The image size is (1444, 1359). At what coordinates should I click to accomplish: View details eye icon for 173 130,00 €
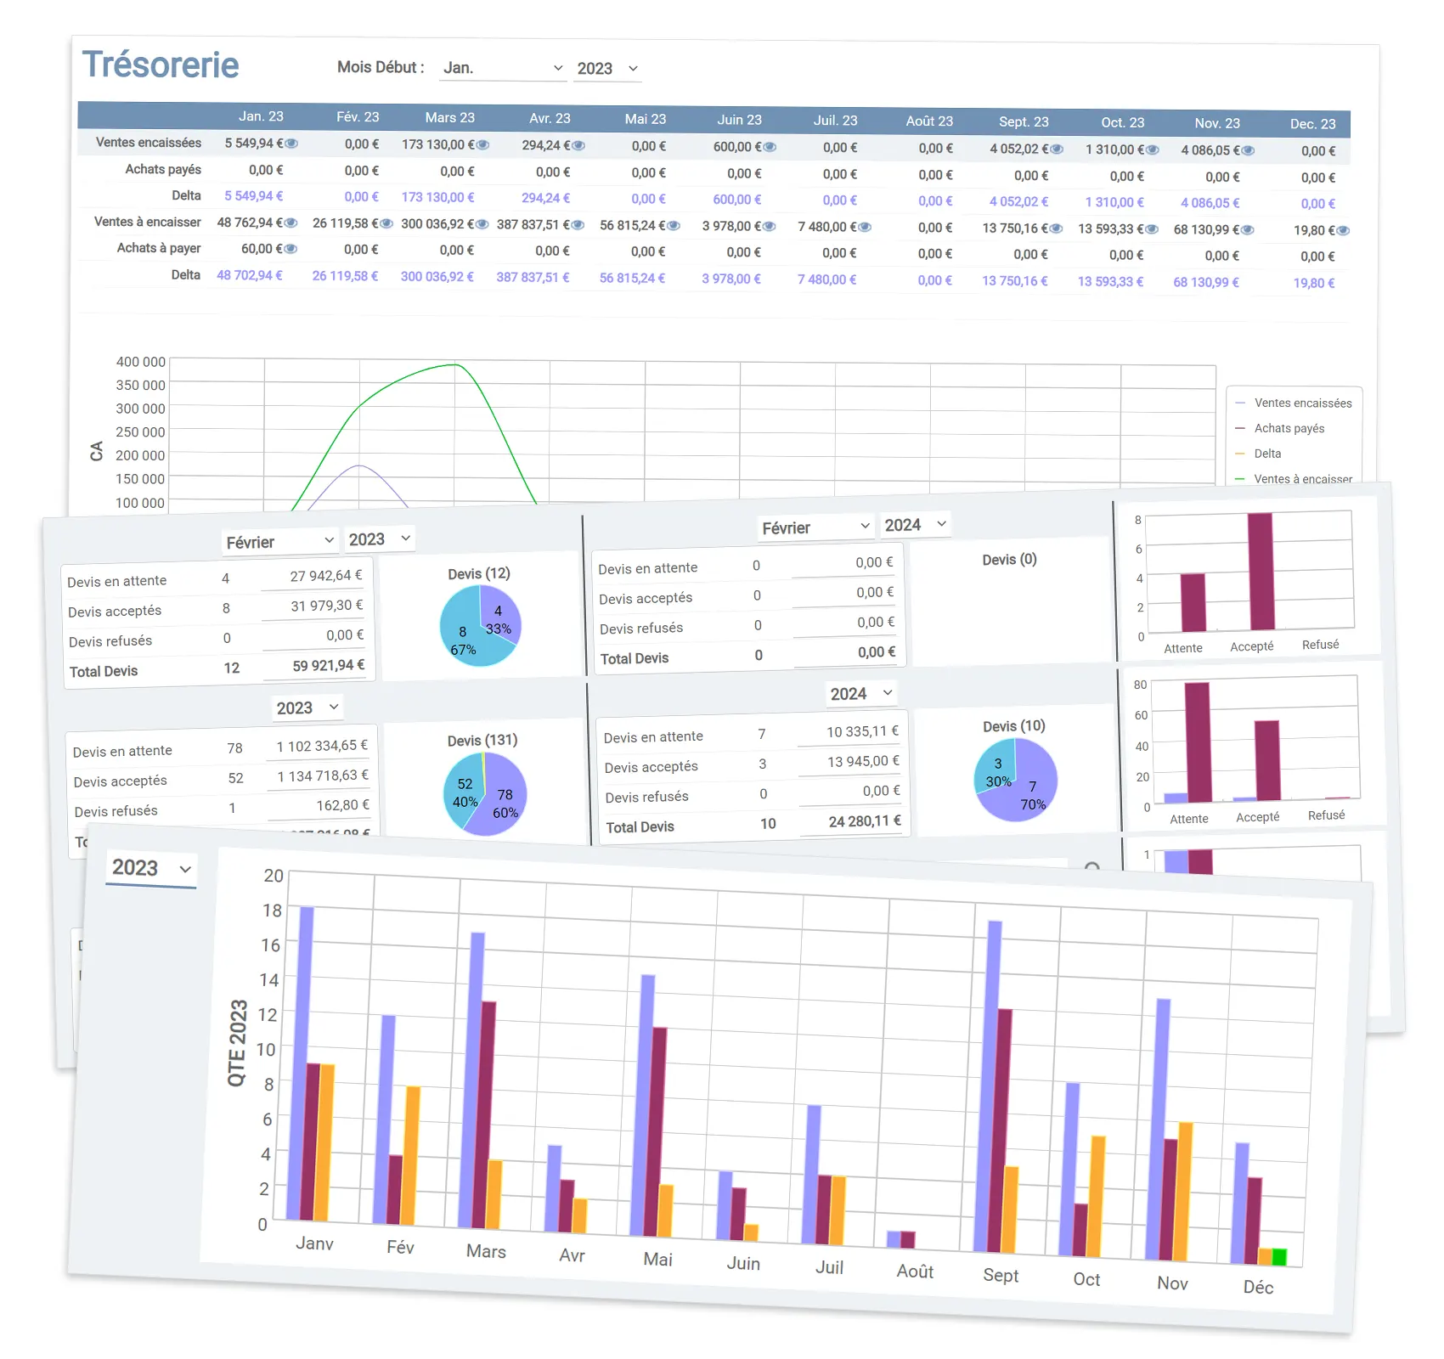pyautogui.click(x=482, y=145)
